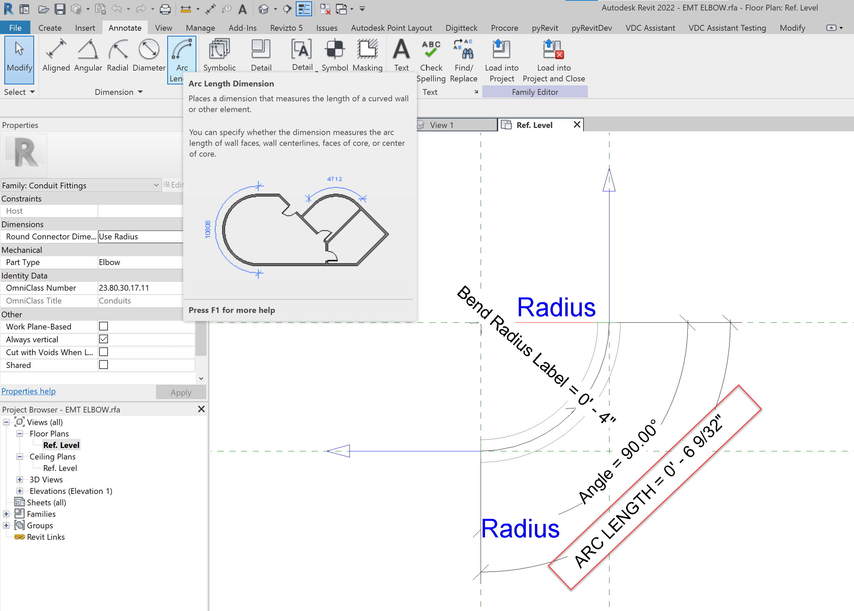
Task: Select Ref. Level under Ceiling Plans
Action: [x=60, y=468]
